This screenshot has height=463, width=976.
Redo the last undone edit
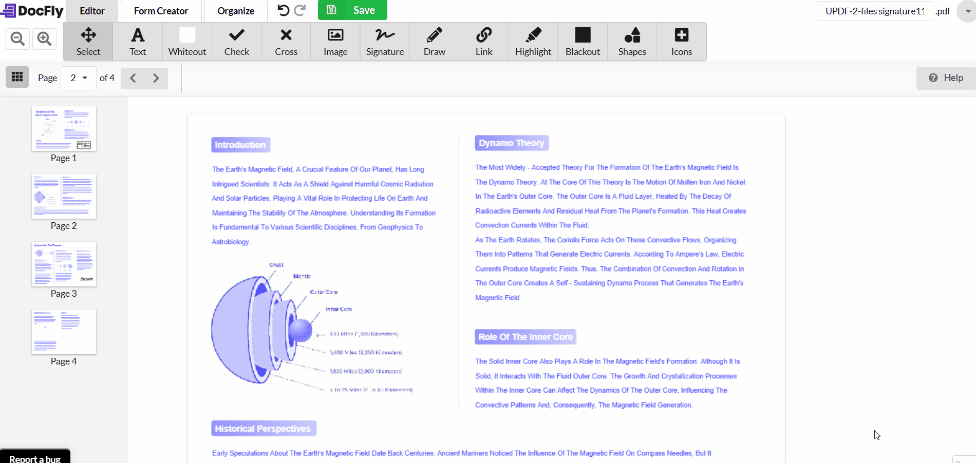coord(300,10)
